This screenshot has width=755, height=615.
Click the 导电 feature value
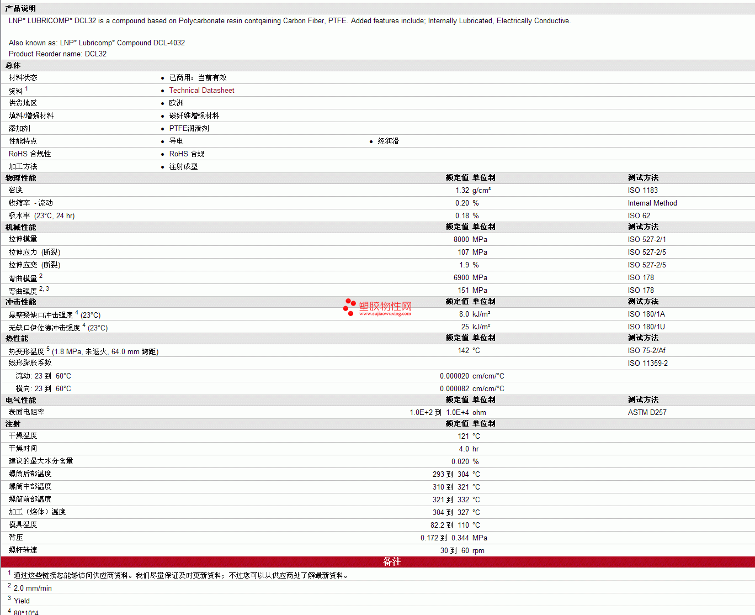click(177, 141)
